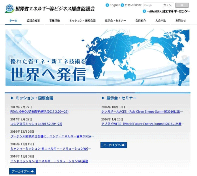The width and height of the screenshot is (197, 176).
Task: Open the ミッション・国際会議 menu item
Action: click(x=82, y=21)
